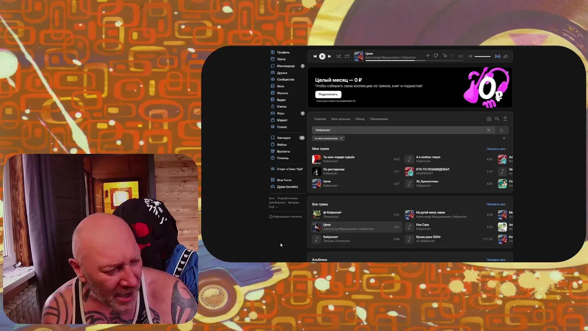Image resolution: width=588 pixels, height=331 pixels.
Task: Upload a track icon
Action: point(505,119)
